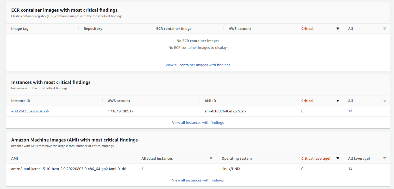
Task: Click the Operating system column header
Action: point(236,159)
